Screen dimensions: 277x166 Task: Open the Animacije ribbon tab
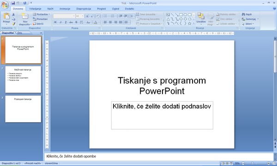[65, 9]
